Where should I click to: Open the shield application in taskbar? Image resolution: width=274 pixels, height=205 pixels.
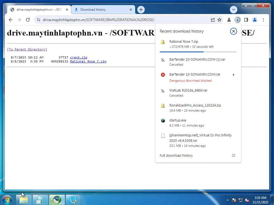(x=73, y=200)
